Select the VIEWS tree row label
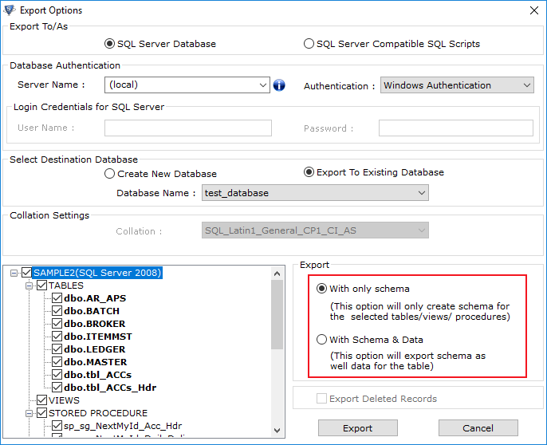Viewport: 547px width, 445px height. [x=64, y=400]
